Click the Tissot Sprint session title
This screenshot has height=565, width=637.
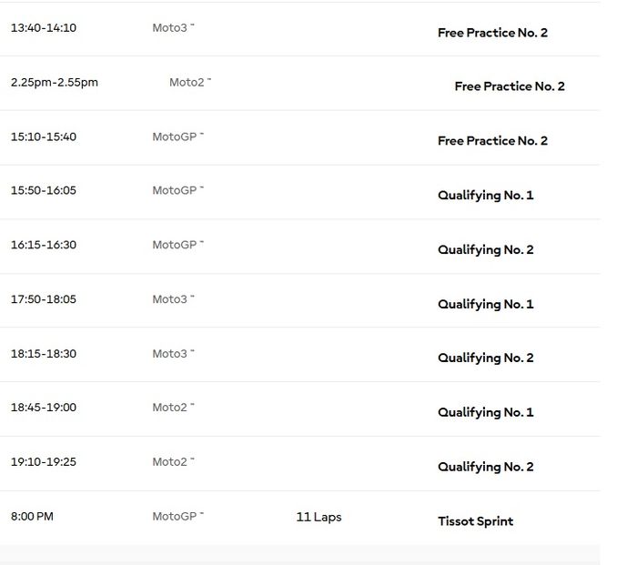tap(475, 521)
